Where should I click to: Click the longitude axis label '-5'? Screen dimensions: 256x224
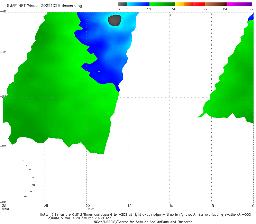[211, 206]
